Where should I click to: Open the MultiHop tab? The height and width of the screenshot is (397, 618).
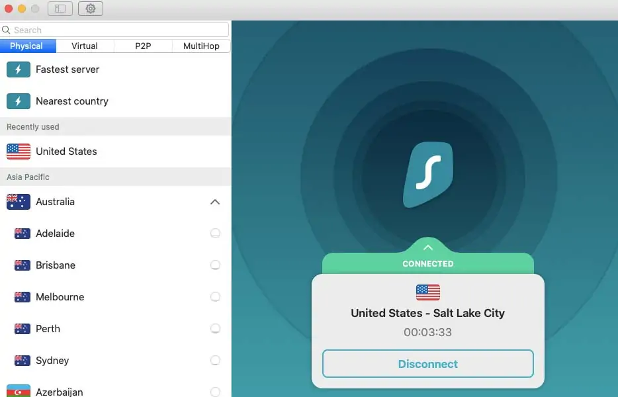tap(201, 46)
